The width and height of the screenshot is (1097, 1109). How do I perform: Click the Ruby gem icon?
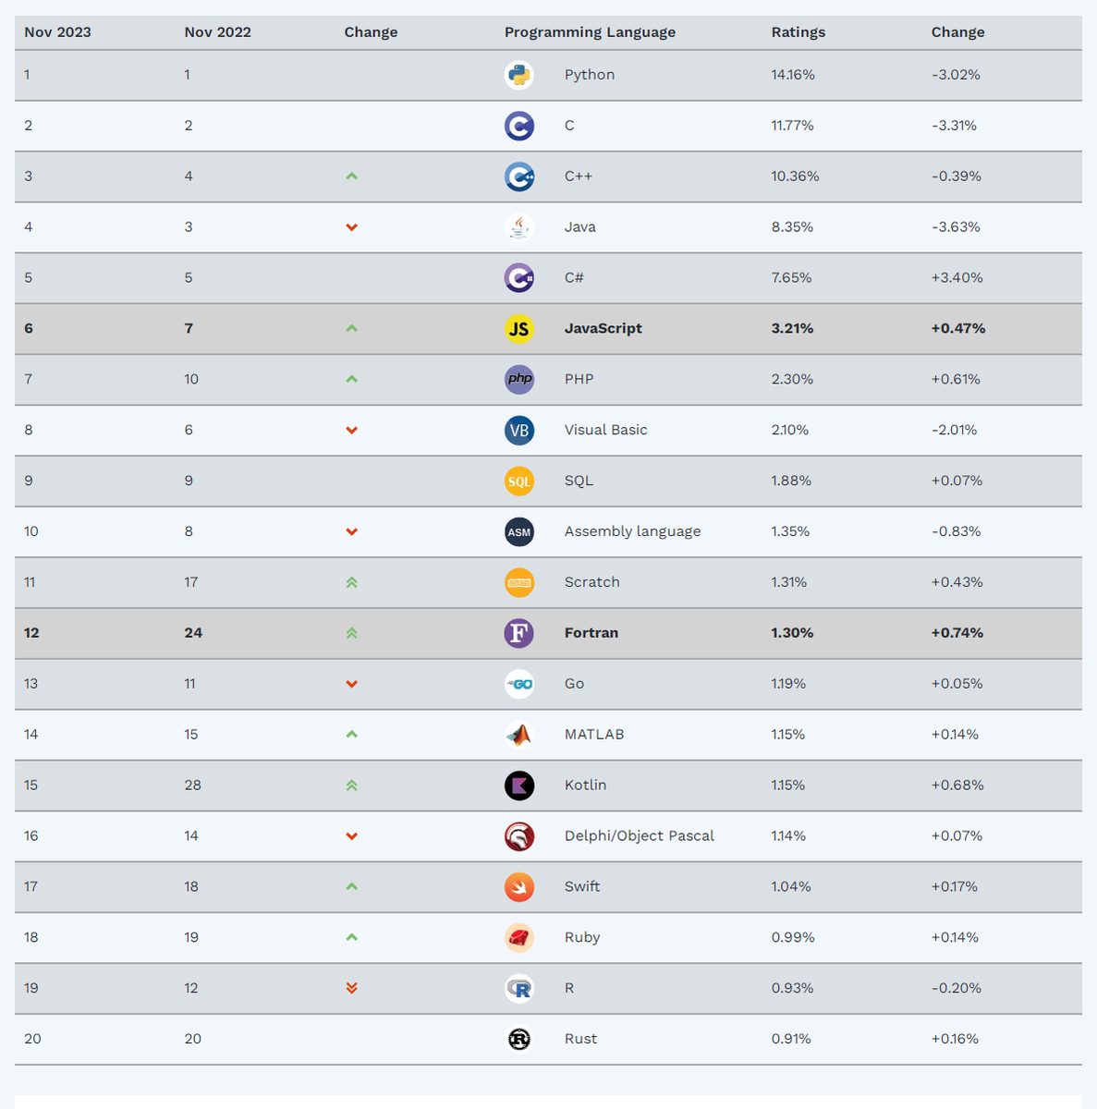(x=519, y=937)
